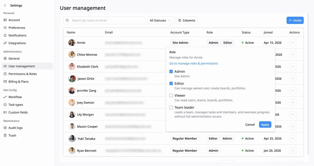Click the Trash bin icon
314x166 pixels.
[5, 136]
